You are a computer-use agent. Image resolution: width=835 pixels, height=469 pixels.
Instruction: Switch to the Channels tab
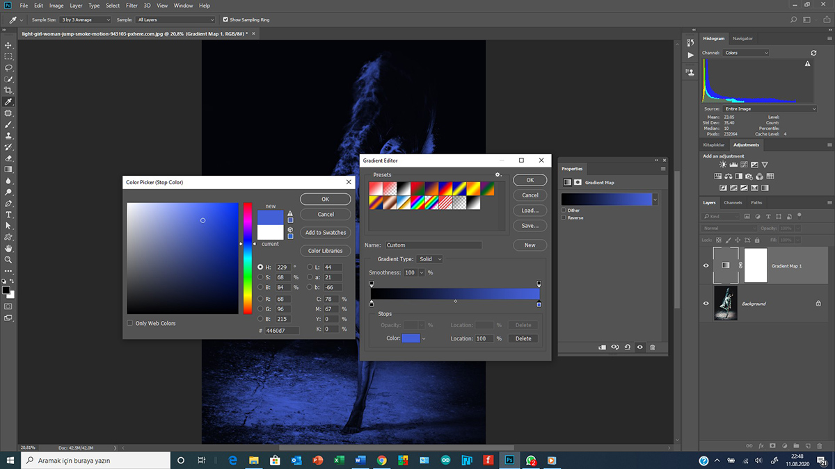point(733,203)
